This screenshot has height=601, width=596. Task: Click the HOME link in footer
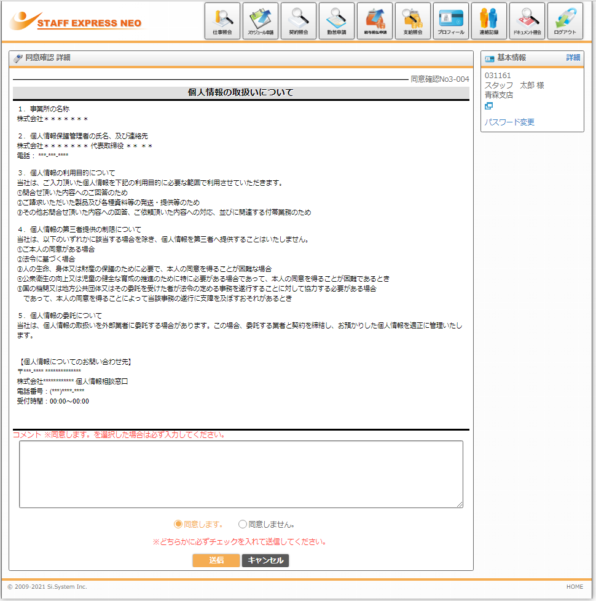pos(574,587)
